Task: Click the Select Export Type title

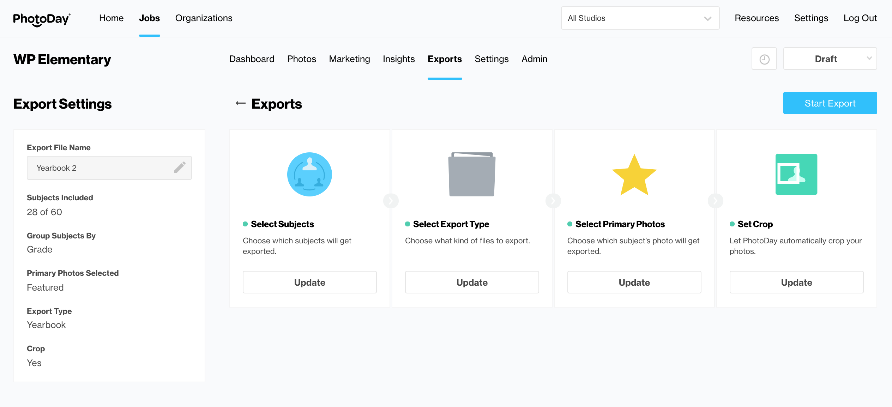Action: click(451, 224)
